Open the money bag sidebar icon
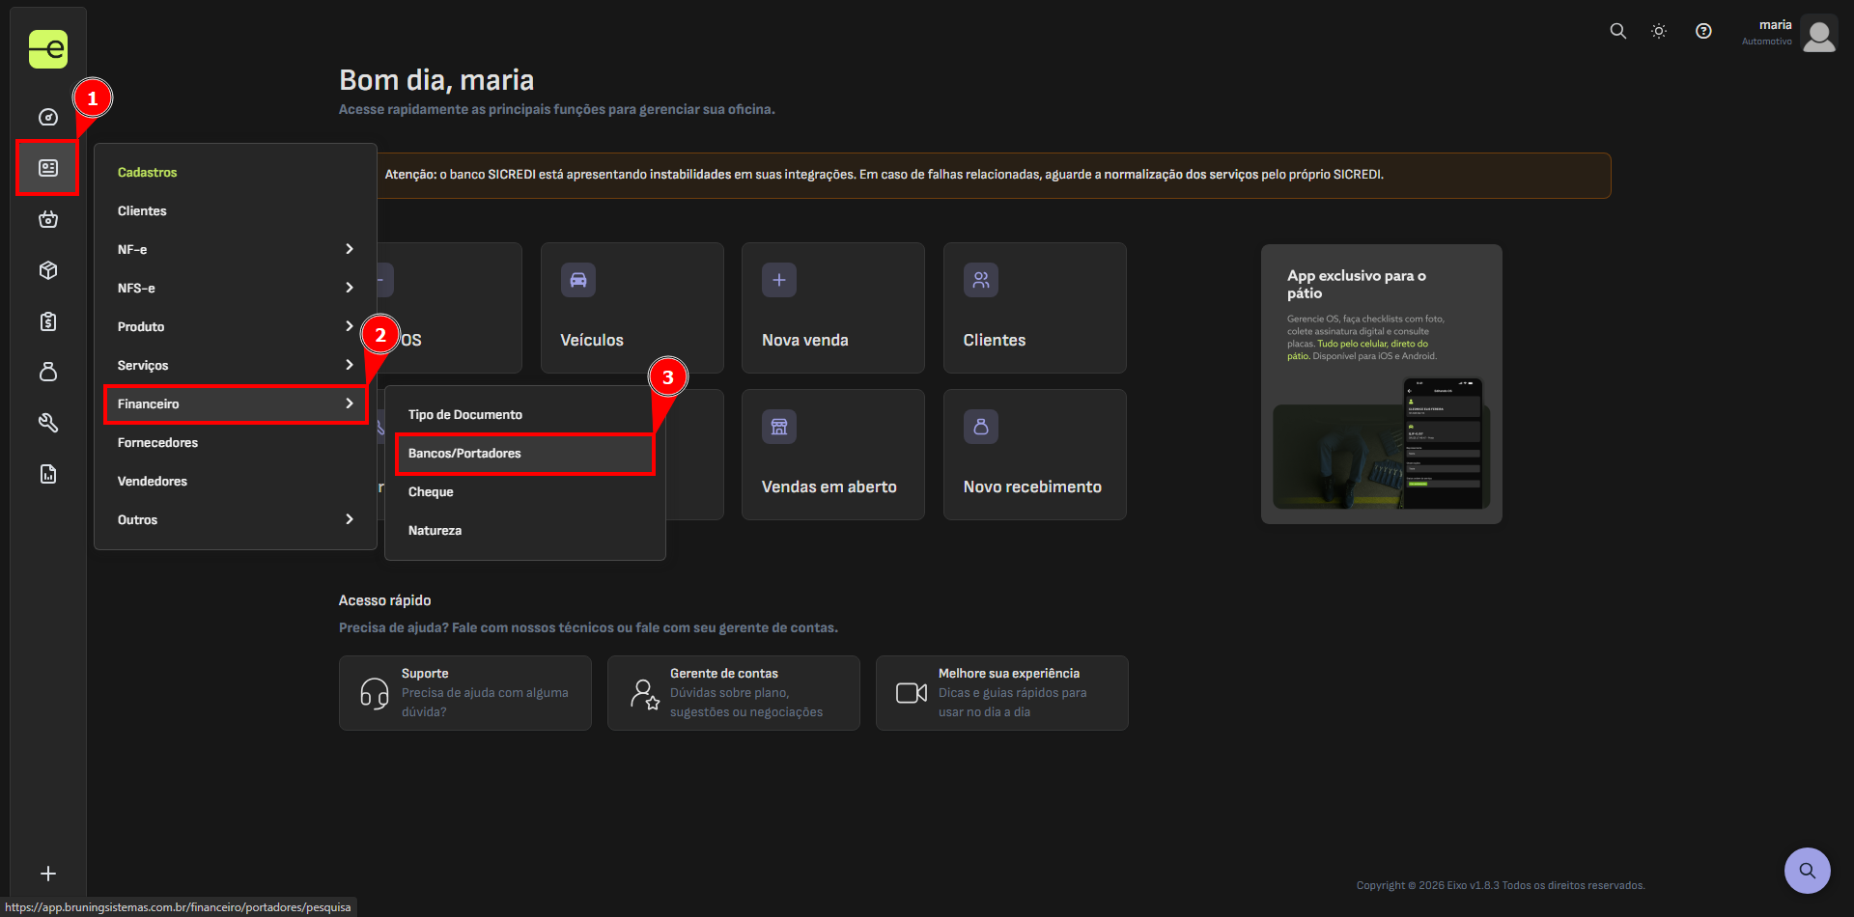 pos(48,372)
